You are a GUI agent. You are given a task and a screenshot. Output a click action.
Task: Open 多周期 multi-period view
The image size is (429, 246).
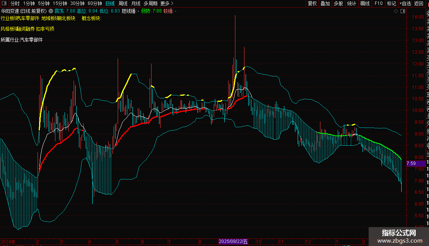tap(150, 3)
